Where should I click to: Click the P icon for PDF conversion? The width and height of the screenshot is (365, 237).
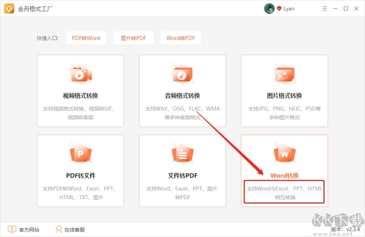[81, 154]
